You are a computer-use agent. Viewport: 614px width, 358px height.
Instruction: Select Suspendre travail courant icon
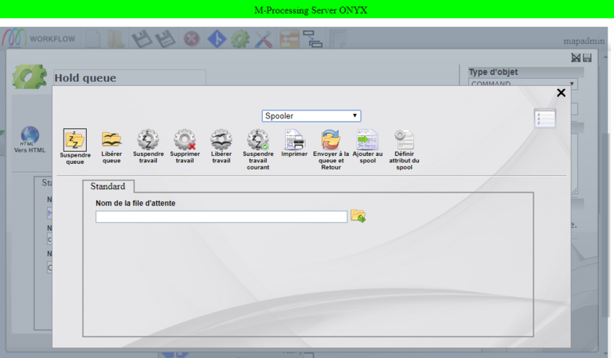click(x=258, y=140)
